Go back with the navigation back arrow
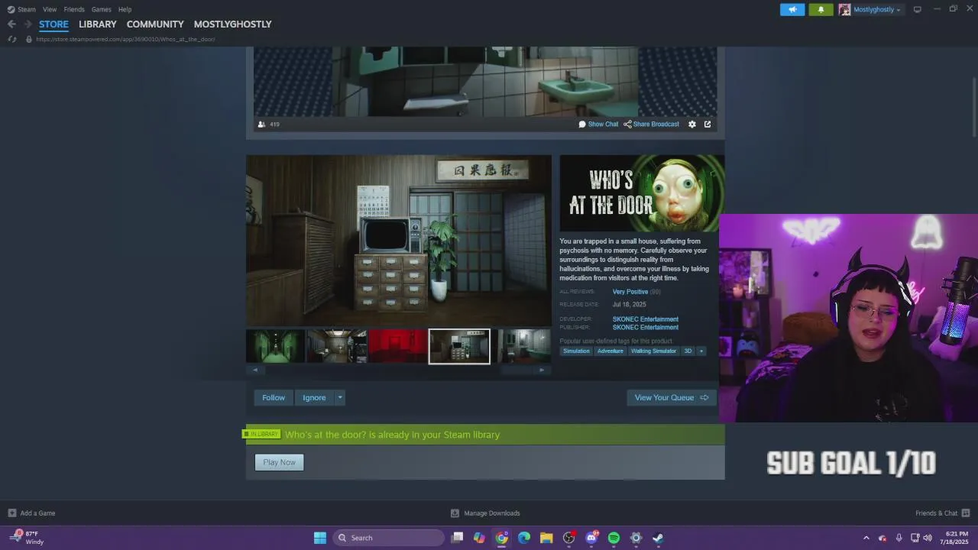978x550 pixels. (11, 24)
